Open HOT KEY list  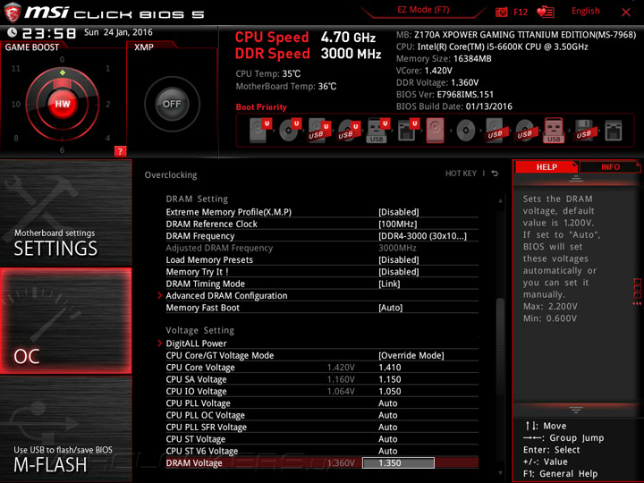(x=461, y=174)
